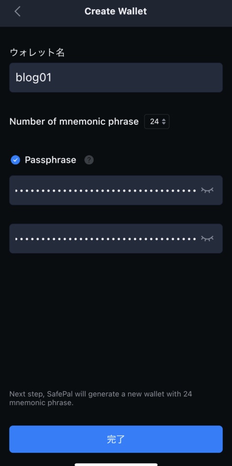Tap the iOS home indicator bar
Viewport: 232px width, 466px height.
[116, 464]
